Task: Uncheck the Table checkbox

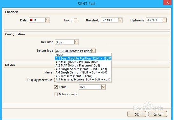Action: click(56, 87)
